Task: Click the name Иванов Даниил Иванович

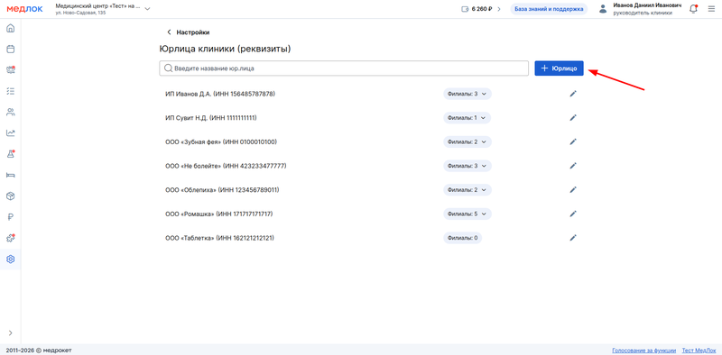Action: (x=647, y=5)
